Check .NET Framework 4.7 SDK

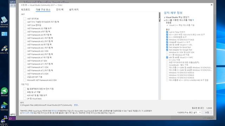[x=25, y=61]
